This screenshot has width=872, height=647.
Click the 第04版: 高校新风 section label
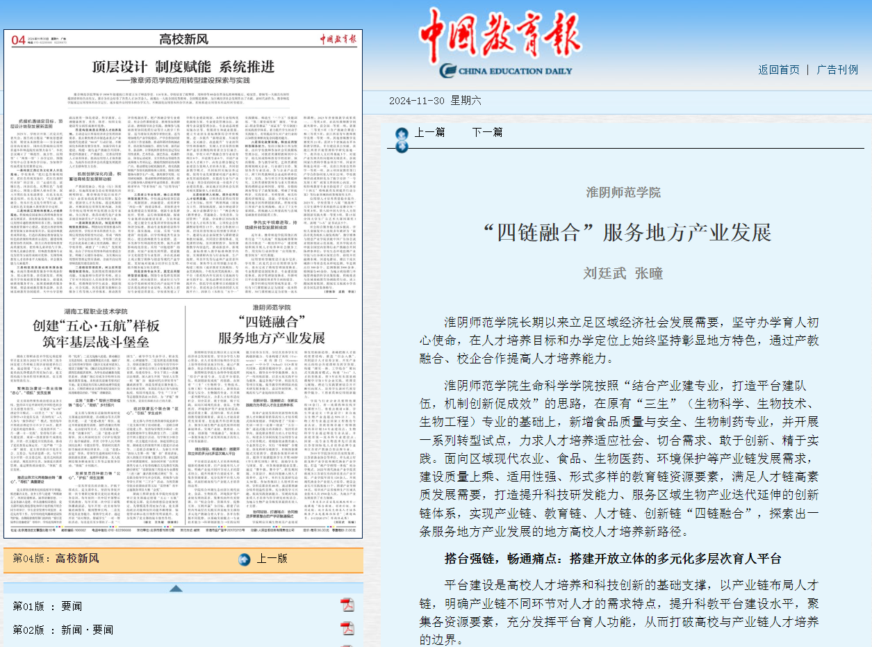(56, 559)
